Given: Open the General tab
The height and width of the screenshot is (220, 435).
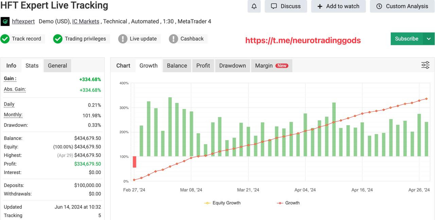Looking at the screenshot, I should click(x=57, y=66).
